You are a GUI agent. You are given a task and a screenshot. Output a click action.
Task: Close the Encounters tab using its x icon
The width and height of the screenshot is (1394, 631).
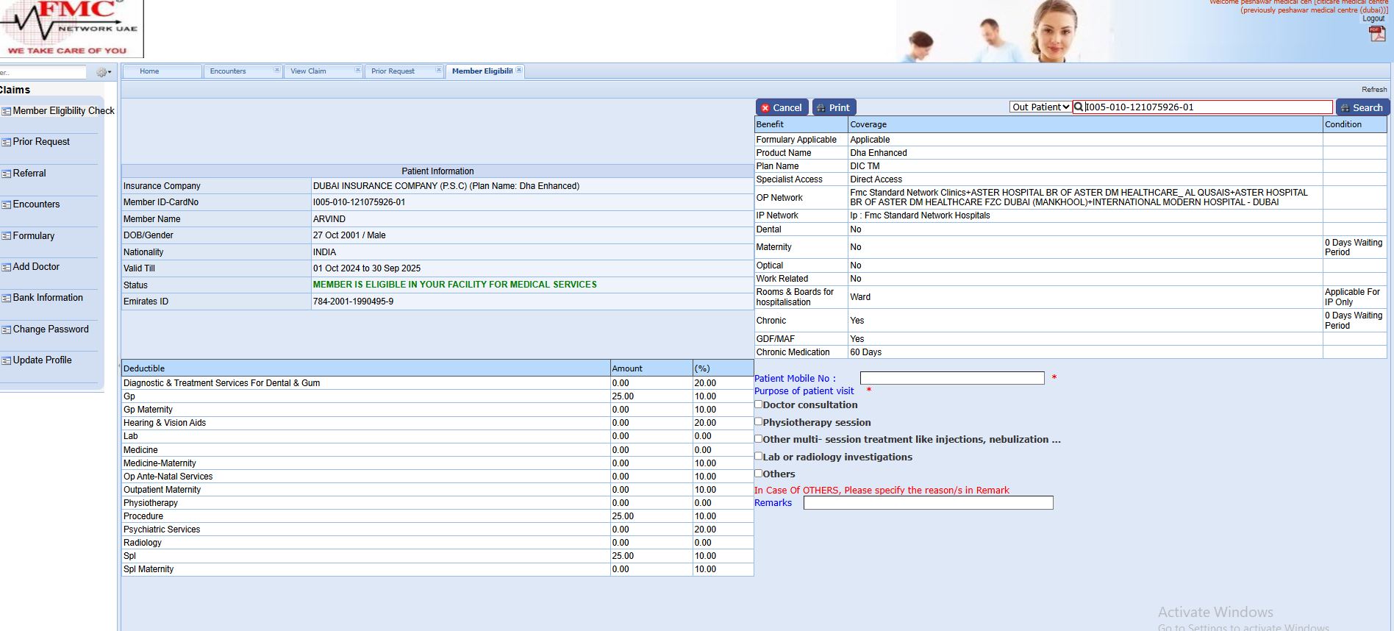(x=276, y=71)
